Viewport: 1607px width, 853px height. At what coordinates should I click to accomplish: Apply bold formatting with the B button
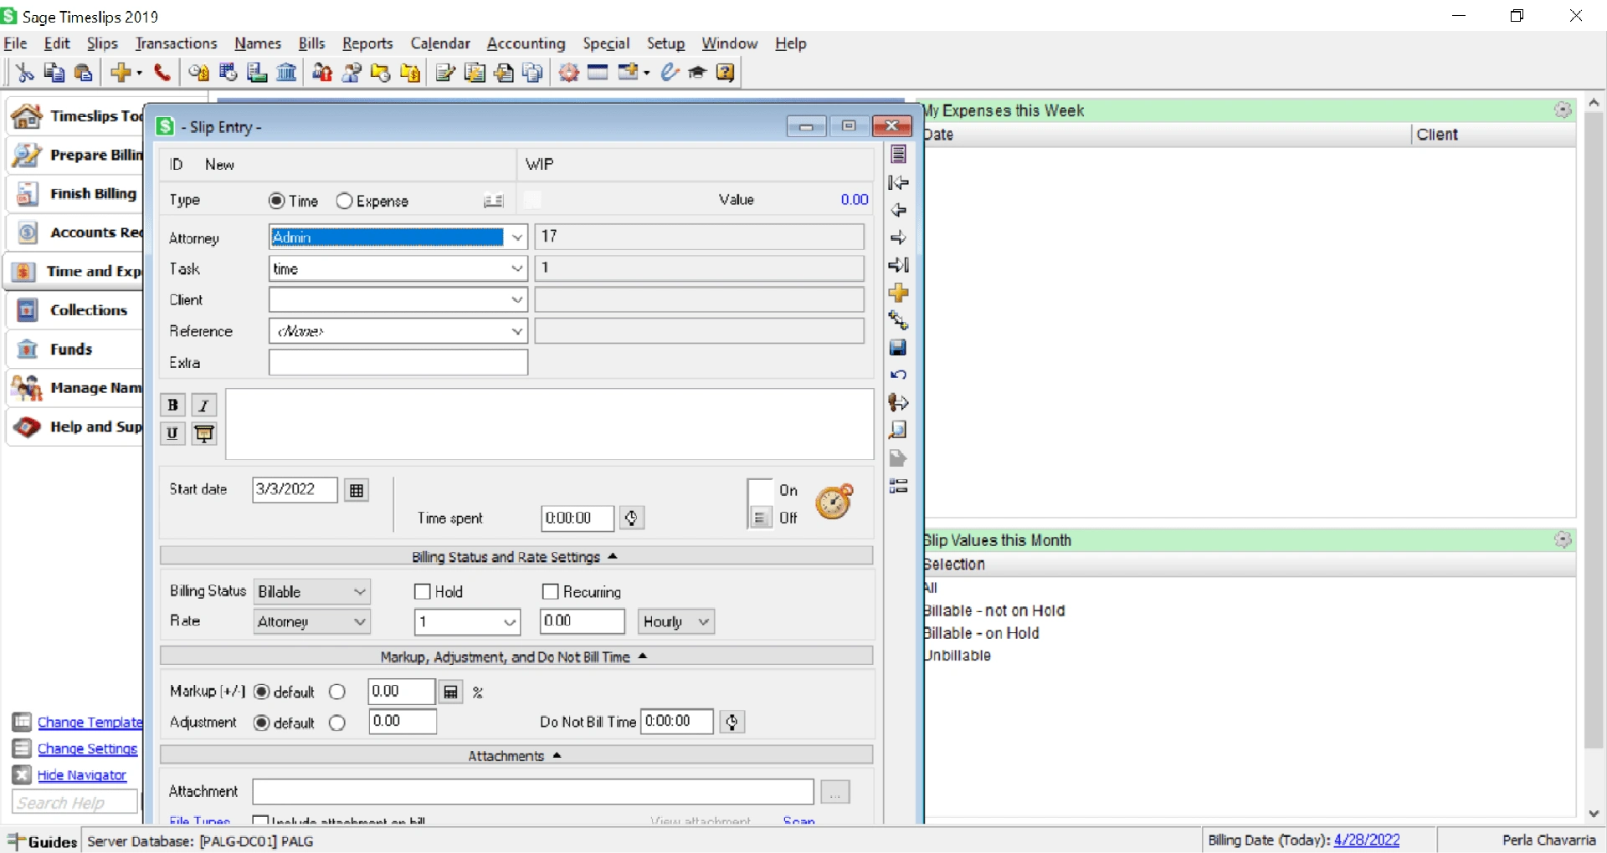coord(172,406)
